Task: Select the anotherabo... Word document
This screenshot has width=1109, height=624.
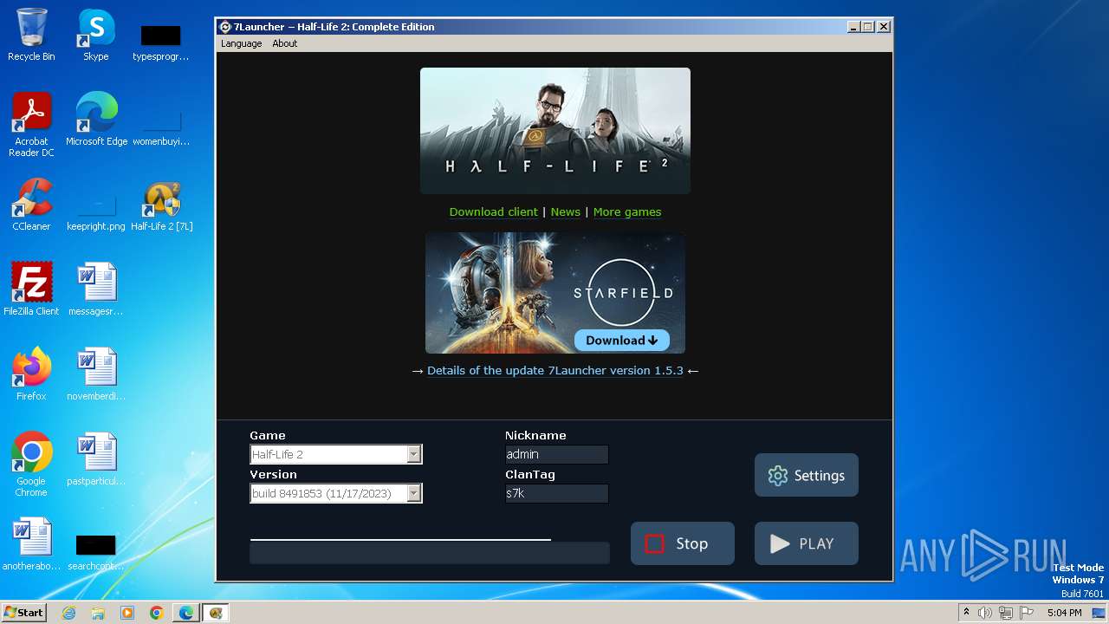Action: pyautogui.click(x=31, y=544)
